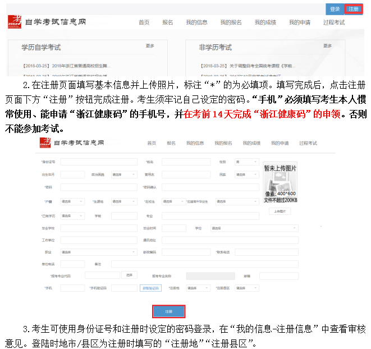Open the 职业 dropdown
The width and height of the screenshot is (371, 349).
[x=99, y=252]
